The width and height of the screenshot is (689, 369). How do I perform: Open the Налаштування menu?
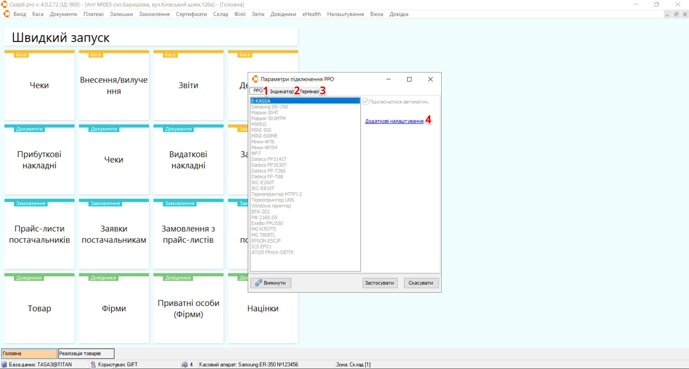345,14
